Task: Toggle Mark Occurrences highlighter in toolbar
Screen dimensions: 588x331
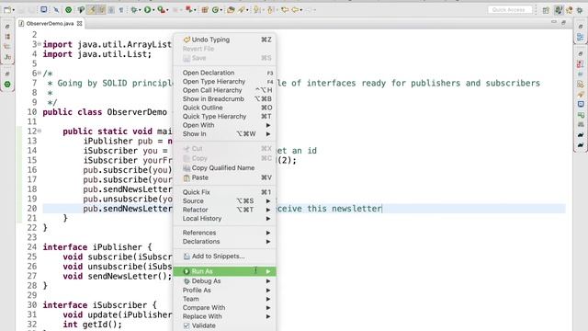Action: point(91,10)
